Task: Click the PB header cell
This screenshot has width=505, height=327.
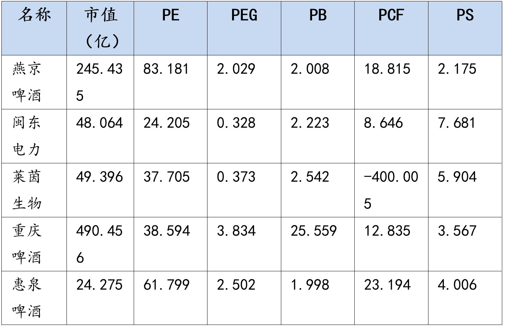Action: (x=318, y=15)
